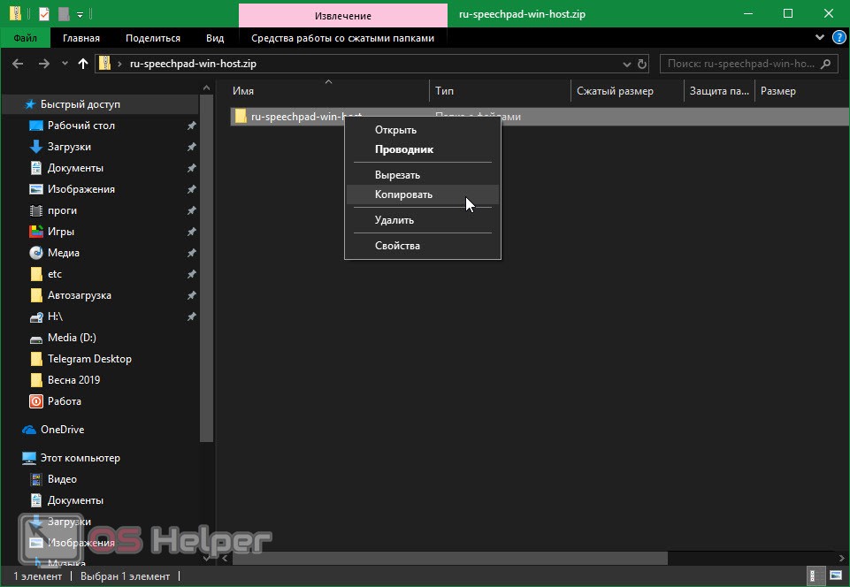Sort by the Сжатый размер column header
This screenshot has width=850, height=587.
[x=615, y=91]
